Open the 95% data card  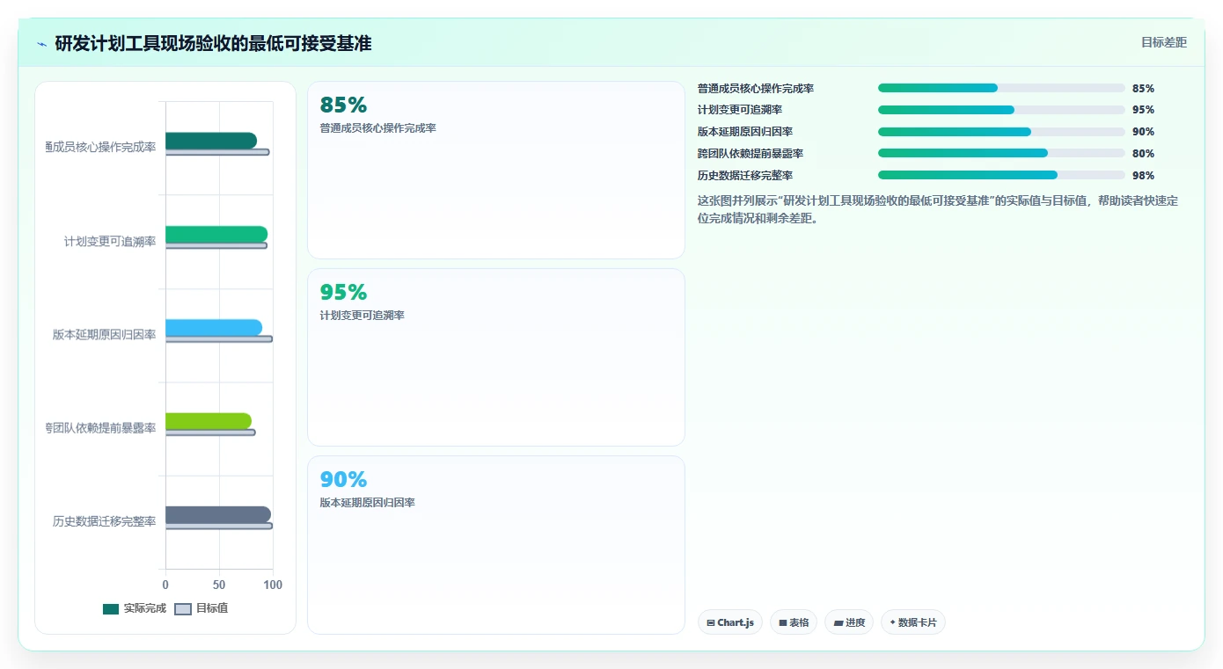click(x=495, y=357)
